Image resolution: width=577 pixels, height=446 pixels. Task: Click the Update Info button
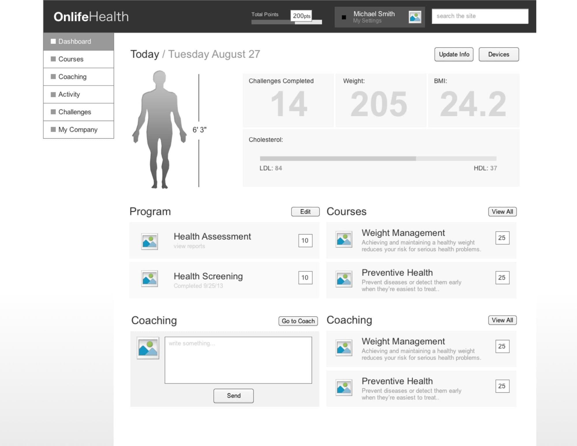[x=454, y=54]
